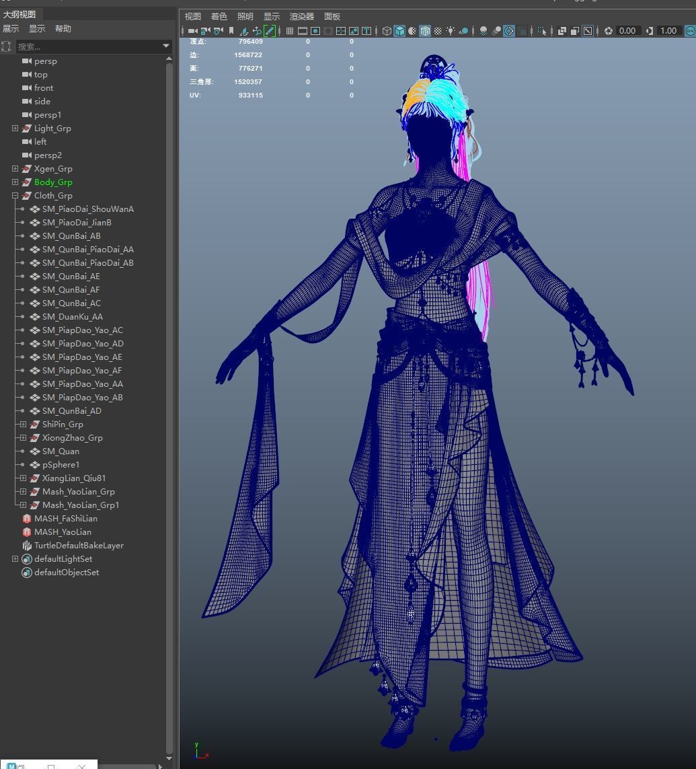Open the 着色 viewport menu

219,16
